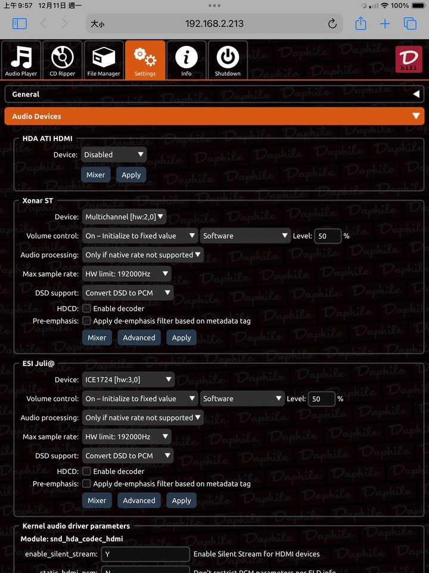Screen dimensions: 429x573
Task: Enable Xonar ST pre-emphasis filter checkbox
Action: tap(86, 321)
